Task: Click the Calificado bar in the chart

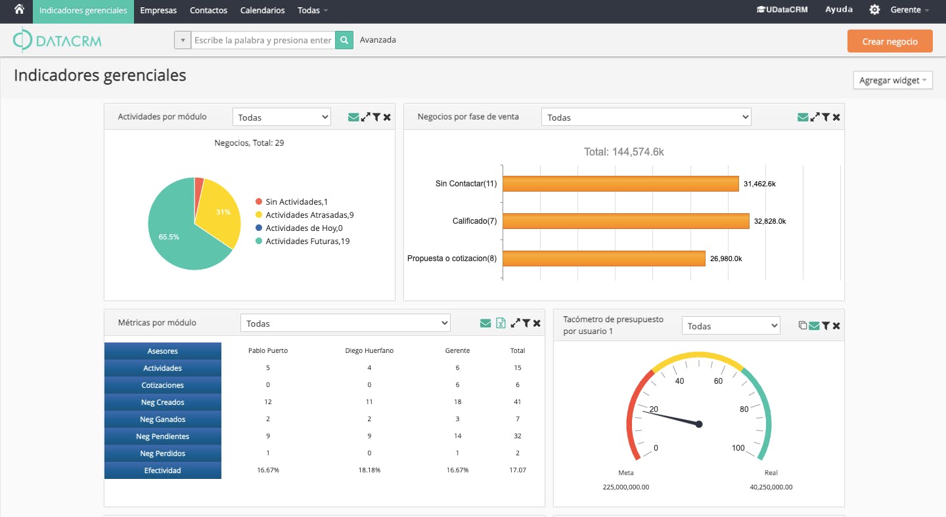Action: [625, 221]
